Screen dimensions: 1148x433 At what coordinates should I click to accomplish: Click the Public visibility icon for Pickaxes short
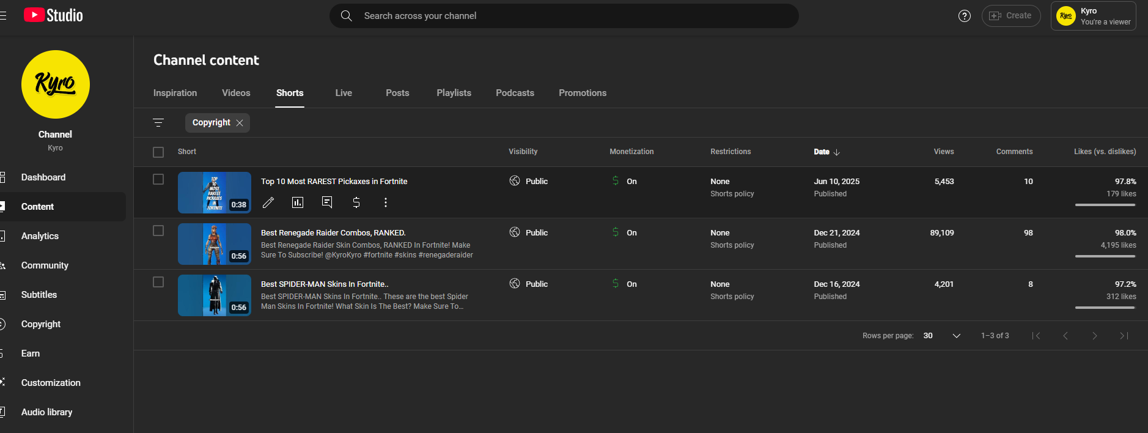pyautogui.click(x=515, y=181)
